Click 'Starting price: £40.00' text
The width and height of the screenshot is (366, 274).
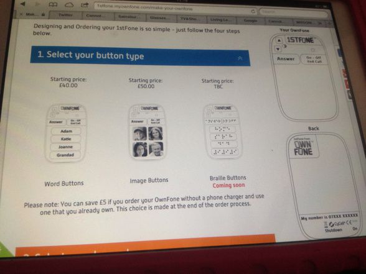click(x=68, y=82)
